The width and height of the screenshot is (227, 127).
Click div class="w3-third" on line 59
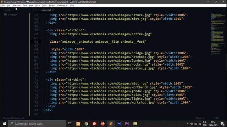pos(66,30)
